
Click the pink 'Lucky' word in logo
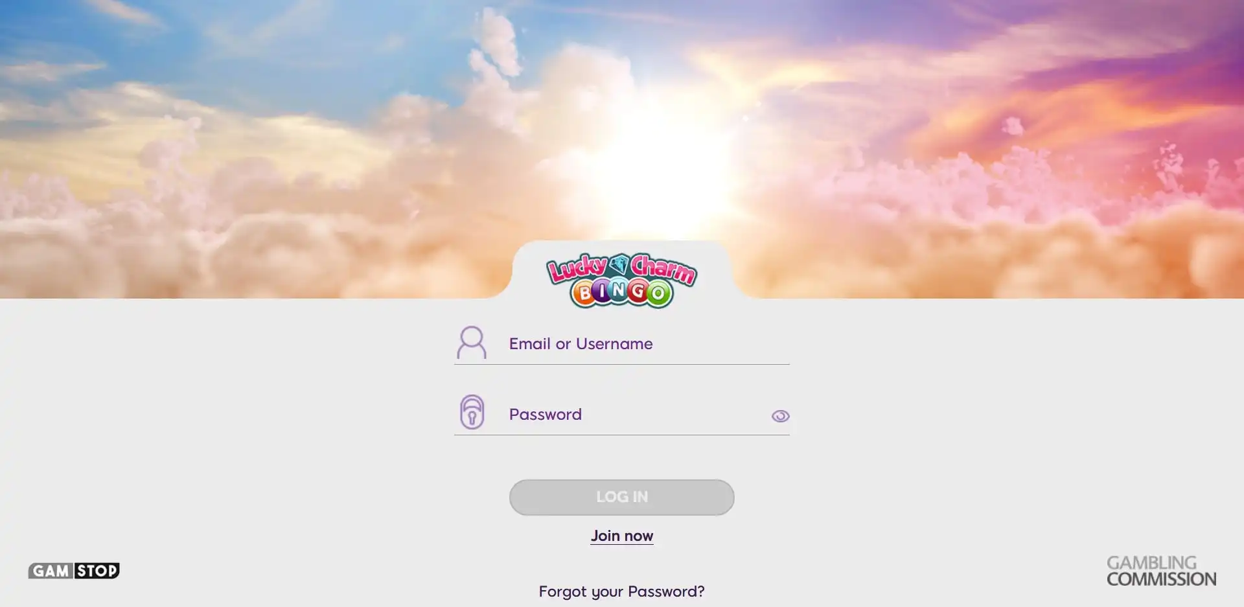[578, 268]
